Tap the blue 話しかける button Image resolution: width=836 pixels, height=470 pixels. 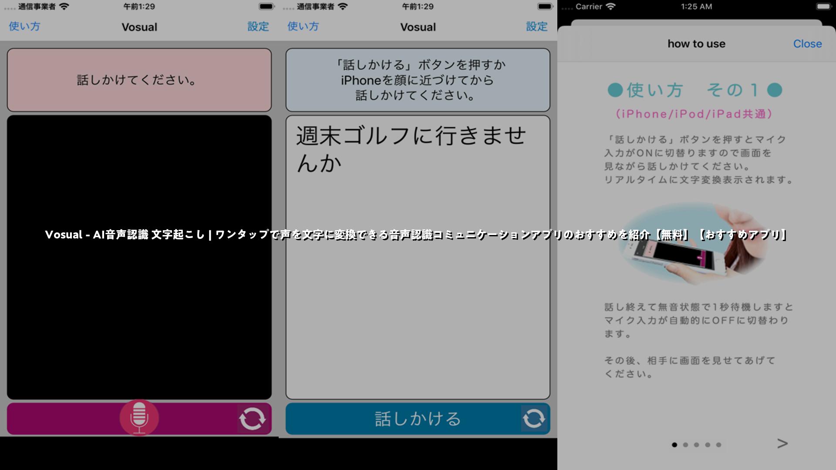[x=418, y=419]
